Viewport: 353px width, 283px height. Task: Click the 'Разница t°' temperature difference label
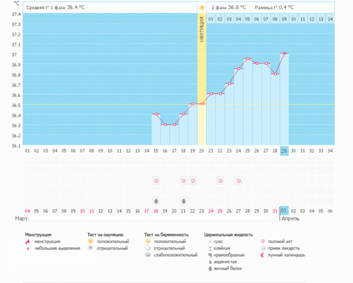(x=274, y=8)
